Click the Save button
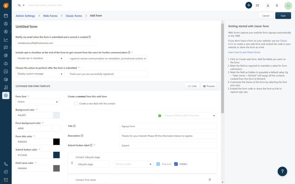 click(283, 16)
